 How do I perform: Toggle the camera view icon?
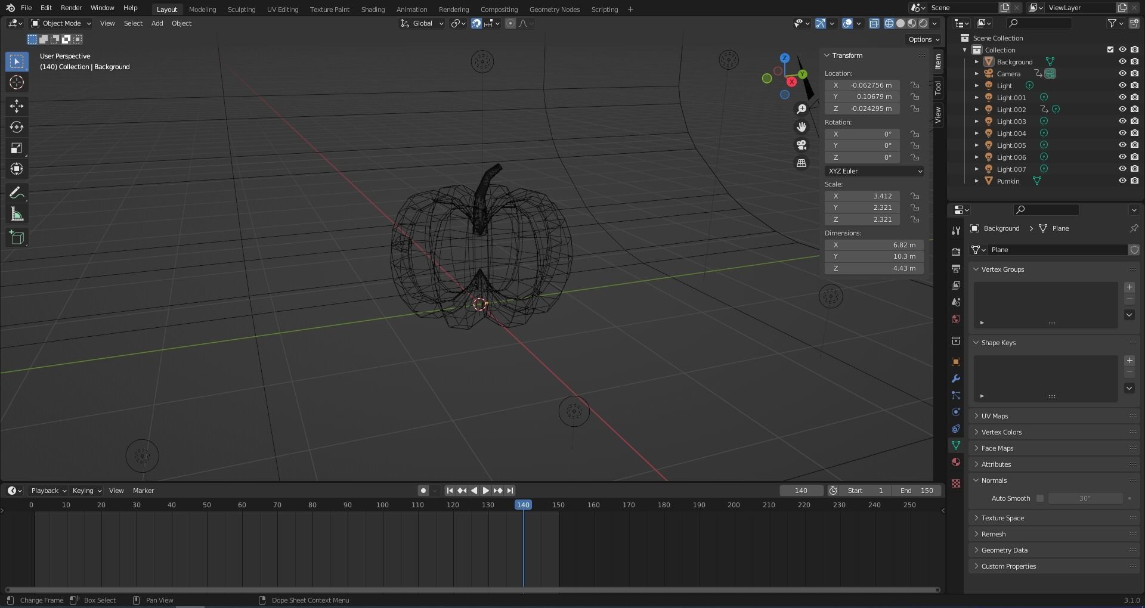(801, 145)
